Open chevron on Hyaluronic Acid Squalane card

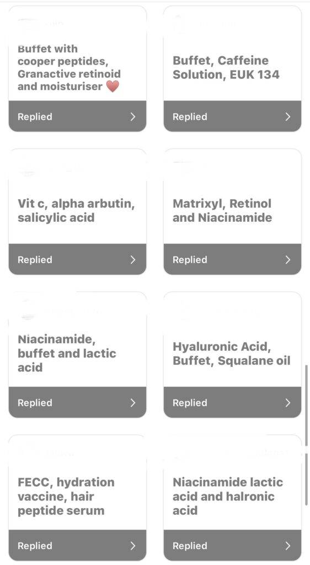[x=288, y=402]
